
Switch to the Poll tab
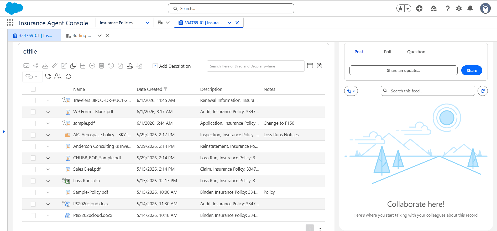(388, 52)
